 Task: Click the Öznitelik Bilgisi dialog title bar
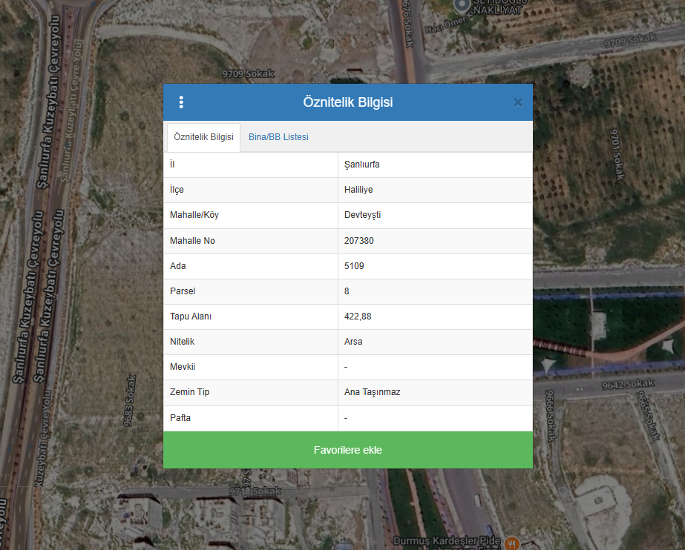[347, 102]
